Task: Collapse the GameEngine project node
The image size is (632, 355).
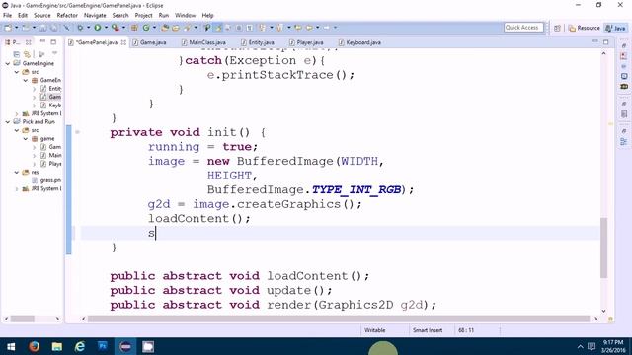Action: (8, 63)
